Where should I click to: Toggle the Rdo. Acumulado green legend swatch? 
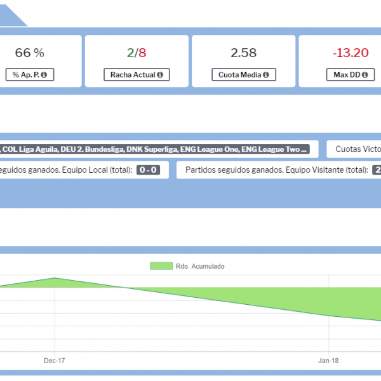(x=161, y=266)
